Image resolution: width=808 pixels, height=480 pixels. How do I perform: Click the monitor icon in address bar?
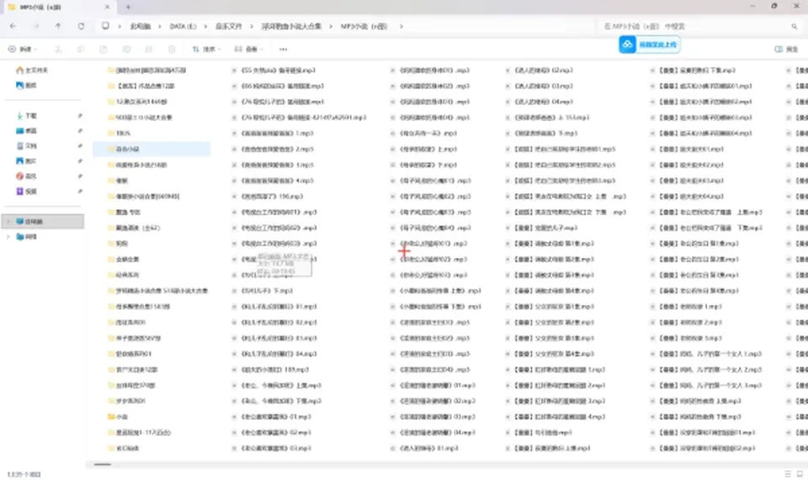(106, 26)
